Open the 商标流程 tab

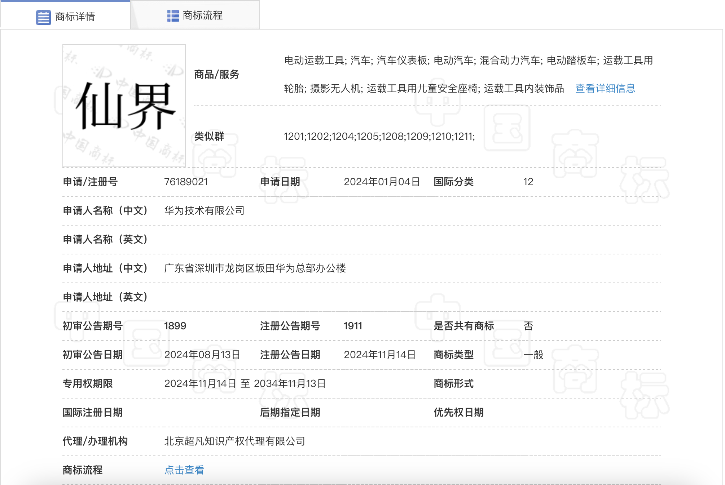pyautogui.click(x=202, y=15)
